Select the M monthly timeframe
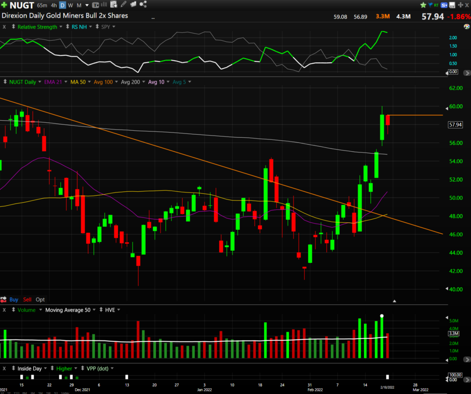 pos(79,5)
